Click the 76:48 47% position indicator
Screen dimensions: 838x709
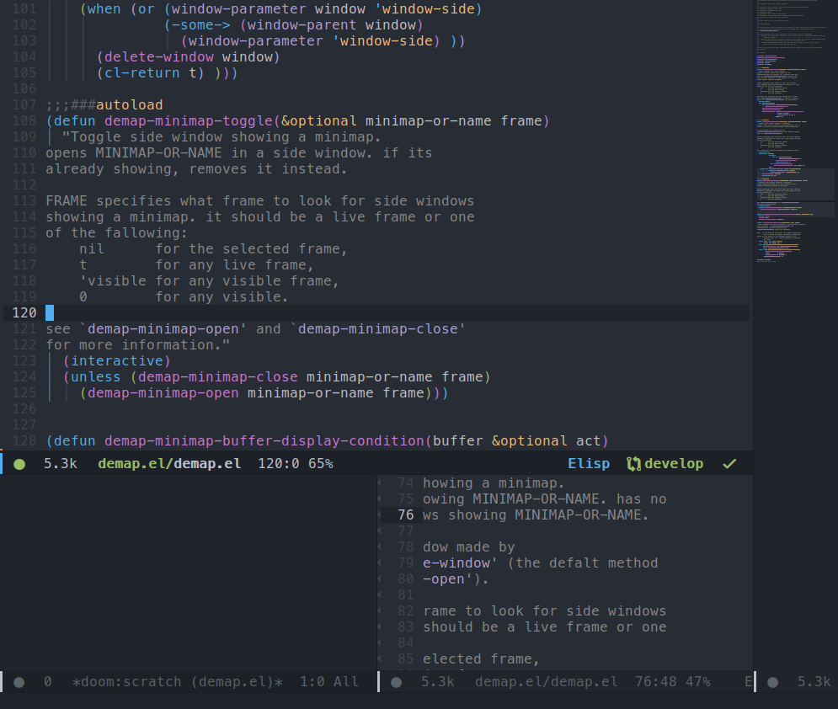pos(673,682)
